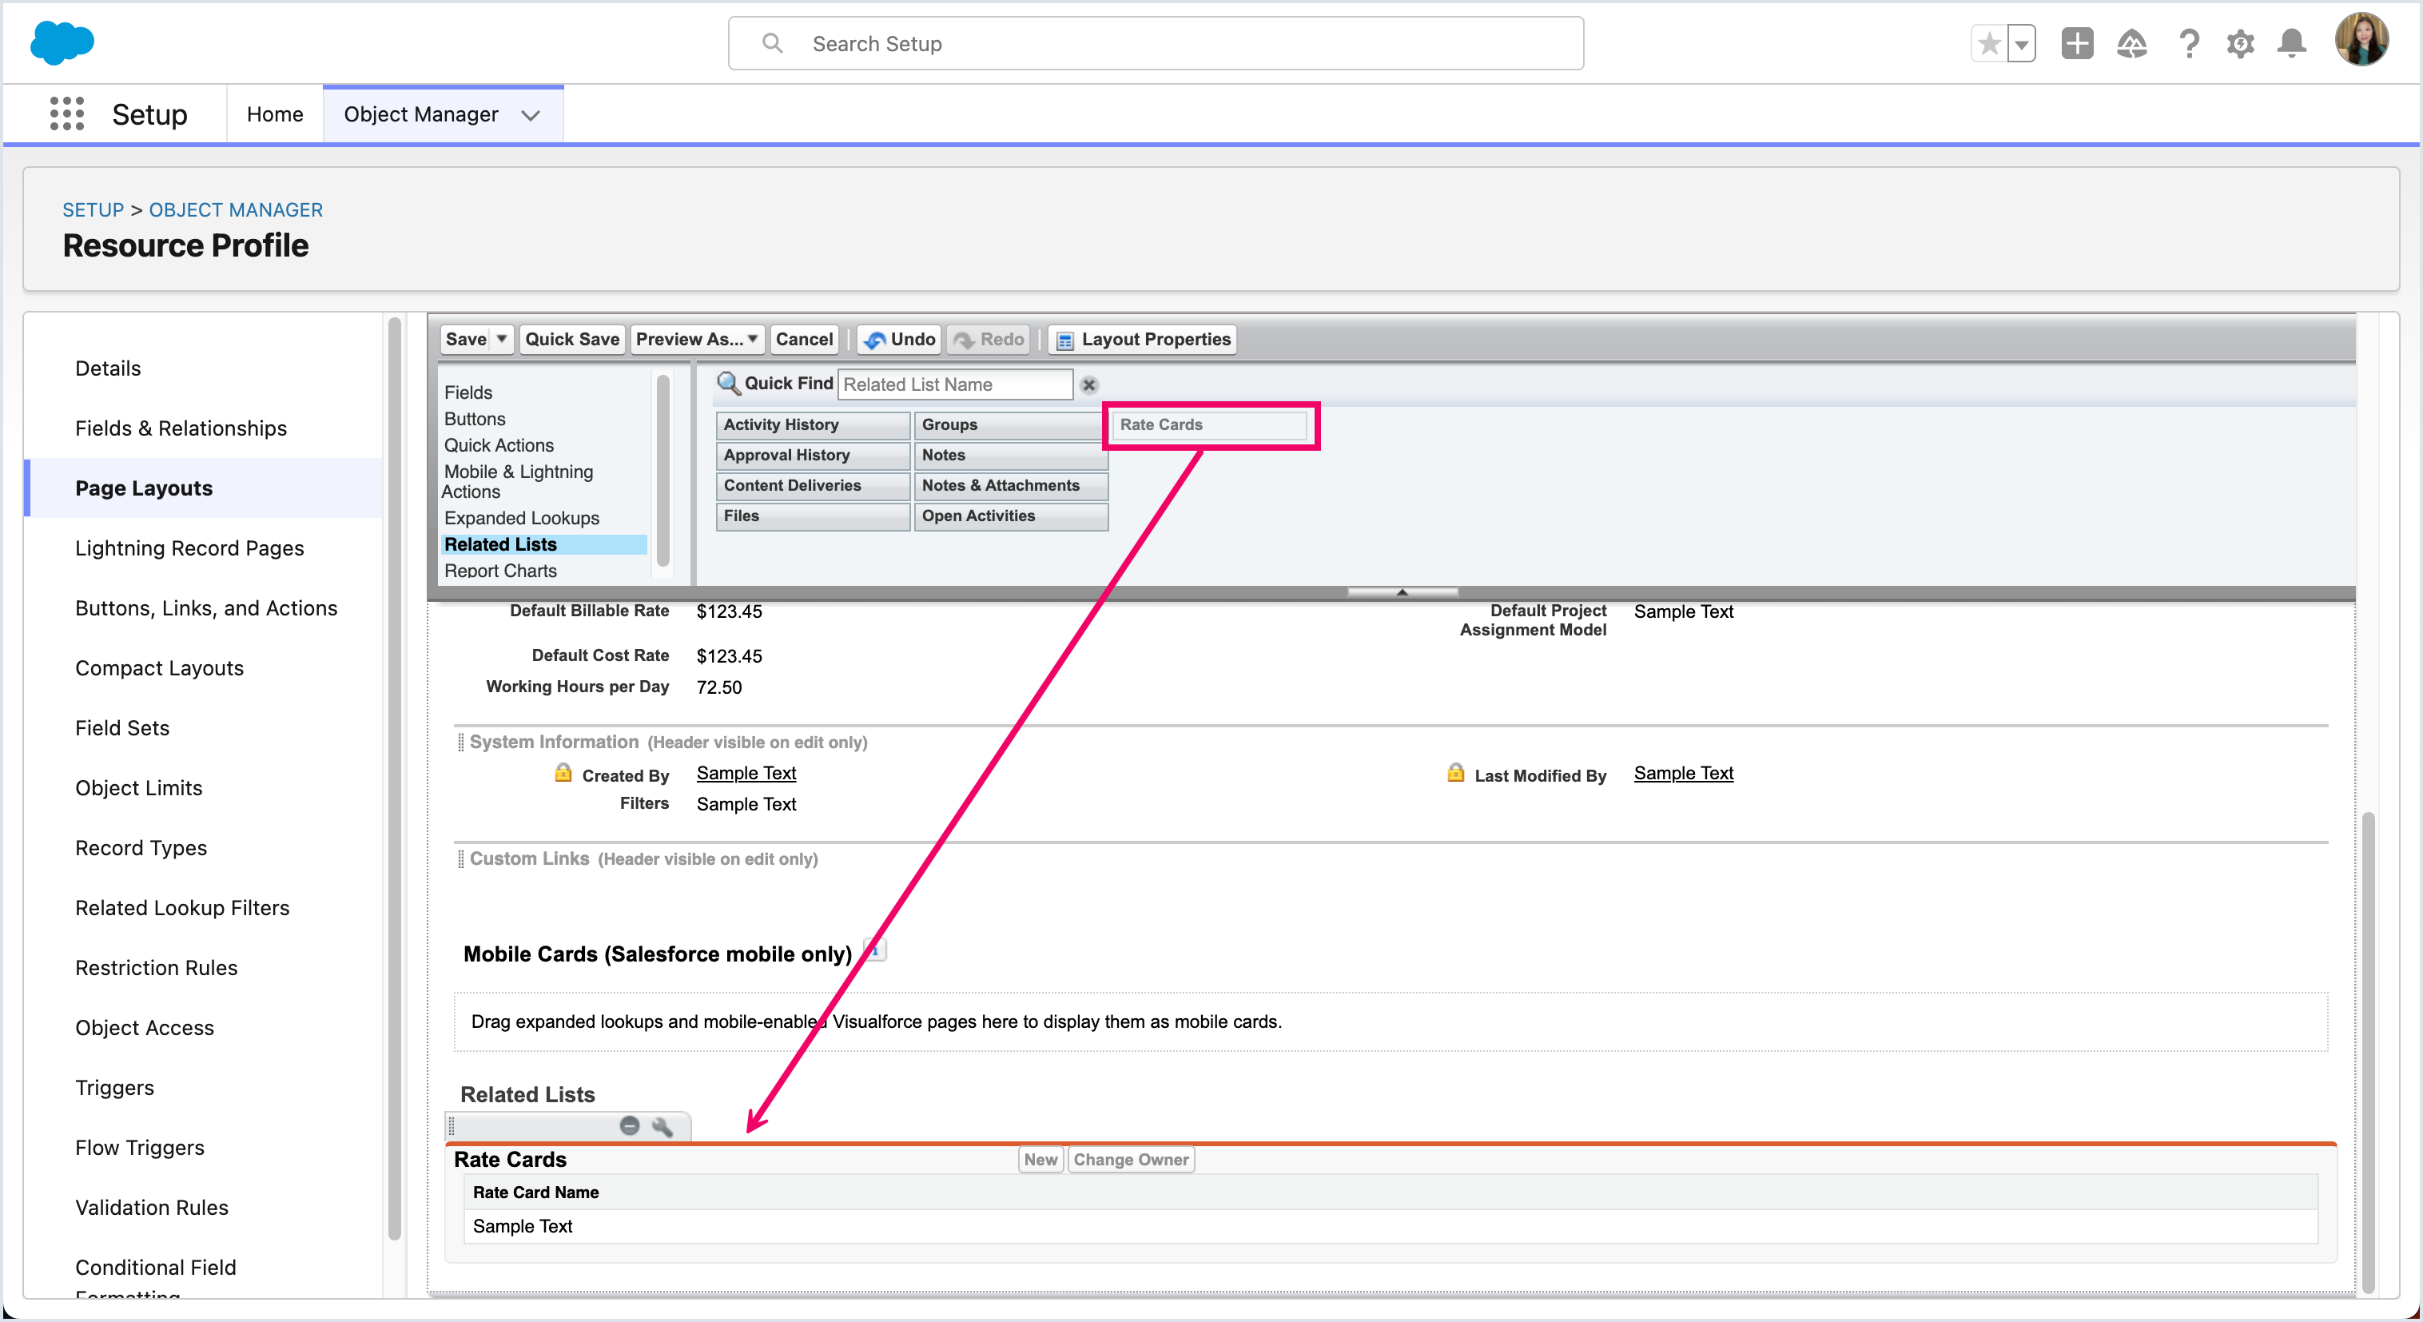Screen dimensions: 2423x1322
Task: Click the Undo button
Action: (x=899, y=339)
